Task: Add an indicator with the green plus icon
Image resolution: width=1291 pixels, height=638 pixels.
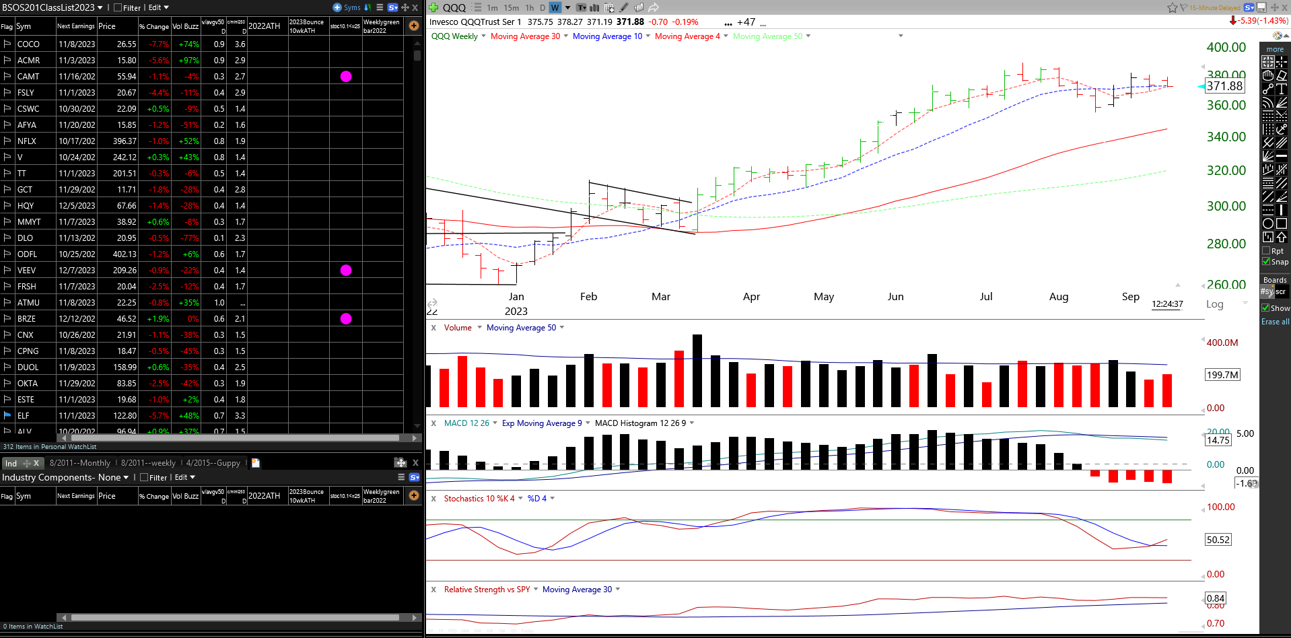Action: (433, 7)
